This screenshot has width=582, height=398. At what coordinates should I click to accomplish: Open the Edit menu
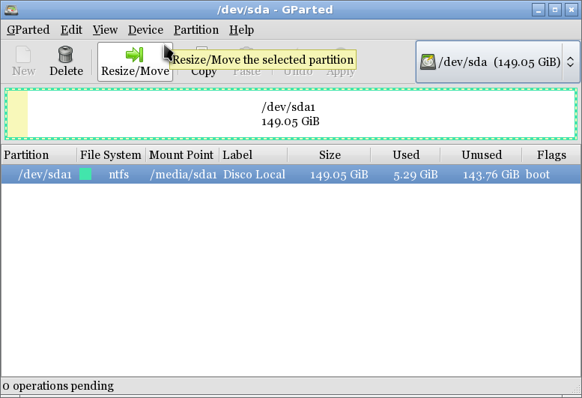pos(71,30)
